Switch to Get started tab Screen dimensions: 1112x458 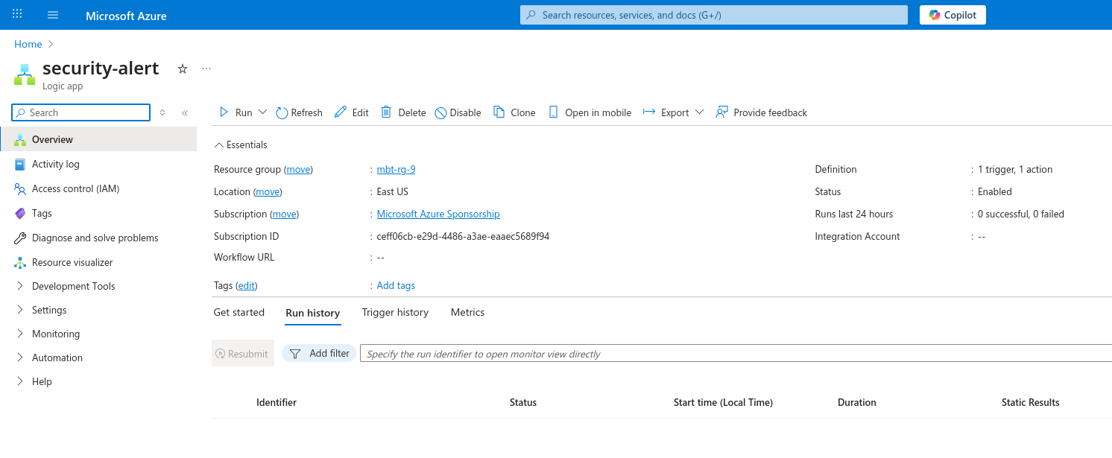(239, 313)
